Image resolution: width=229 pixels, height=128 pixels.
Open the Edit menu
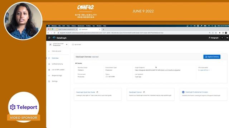[64, 26]
